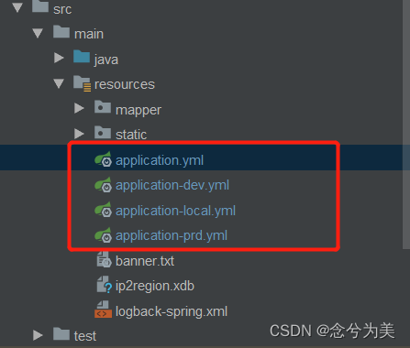Select the mapper folder label
Screen dimensions: 410x348
click(x=139, y=110)
